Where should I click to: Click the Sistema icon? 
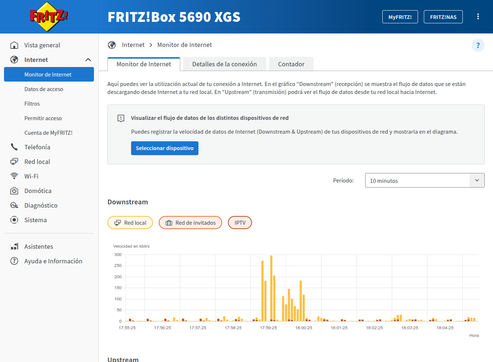click(14, 220)
